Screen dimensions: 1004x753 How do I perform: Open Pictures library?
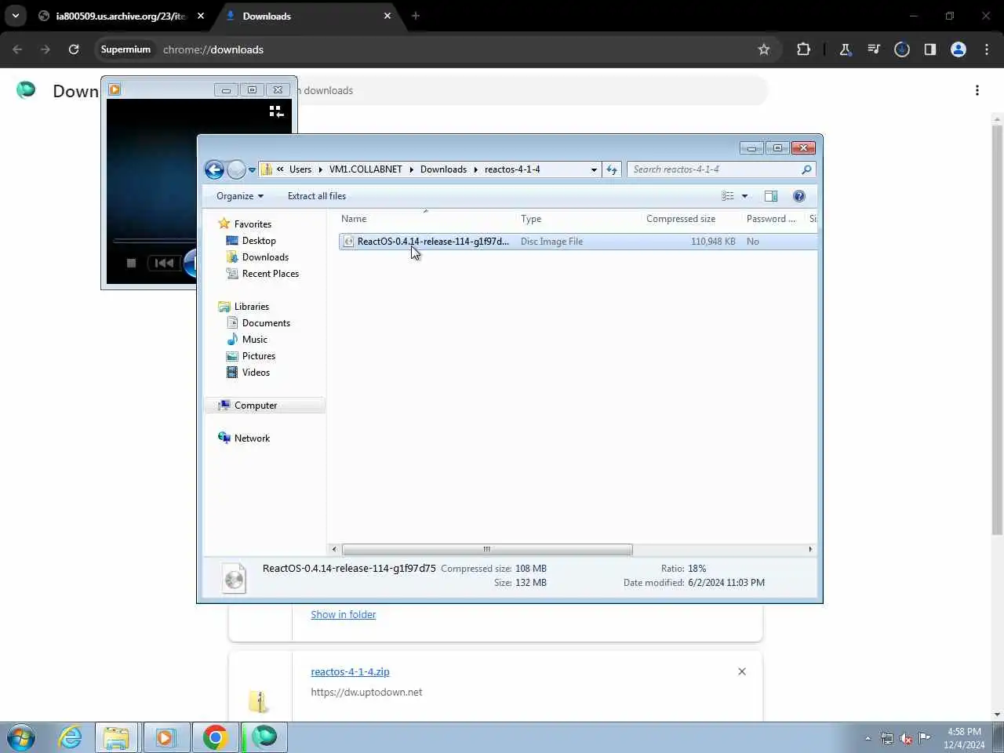point(259,356)
